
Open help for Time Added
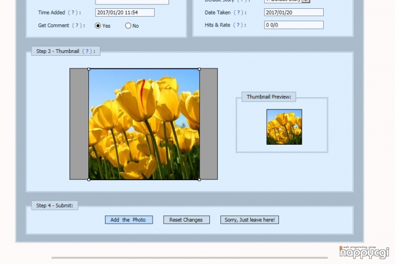73,12
